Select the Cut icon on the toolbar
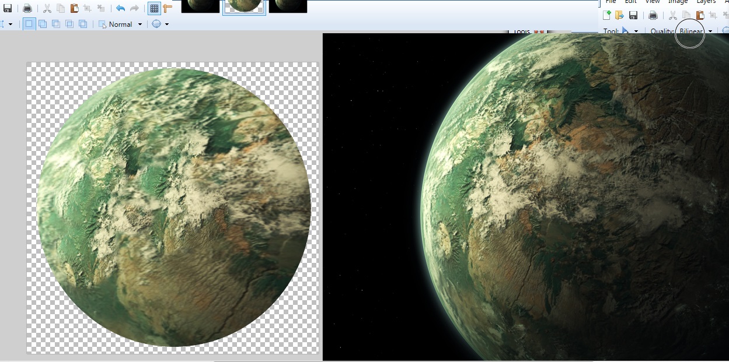 pos(47,8)
